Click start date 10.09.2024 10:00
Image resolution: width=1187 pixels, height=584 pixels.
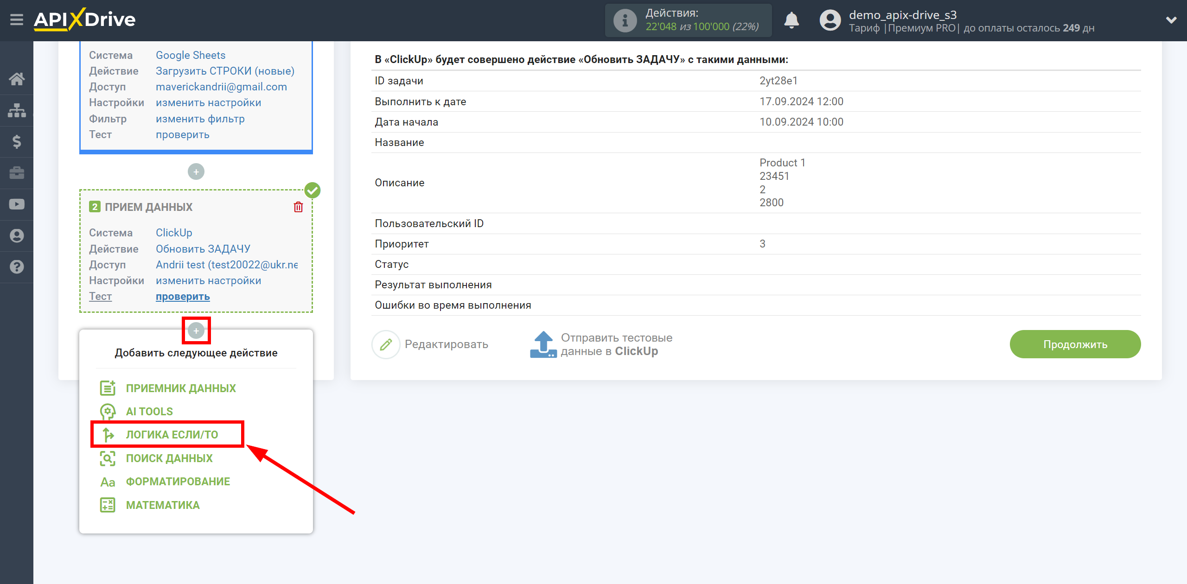pos(801,122)
